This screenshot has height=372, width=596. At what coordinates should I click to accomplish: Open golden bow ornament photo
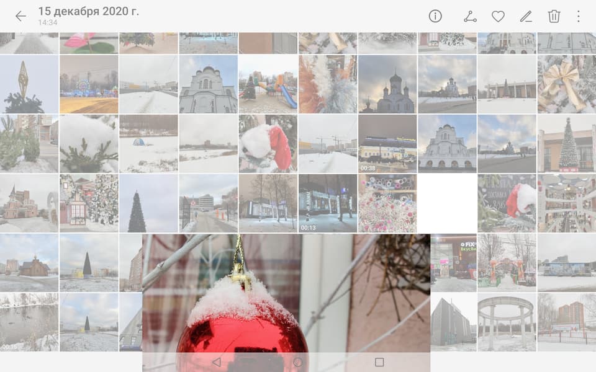click(x=567, y=84)
